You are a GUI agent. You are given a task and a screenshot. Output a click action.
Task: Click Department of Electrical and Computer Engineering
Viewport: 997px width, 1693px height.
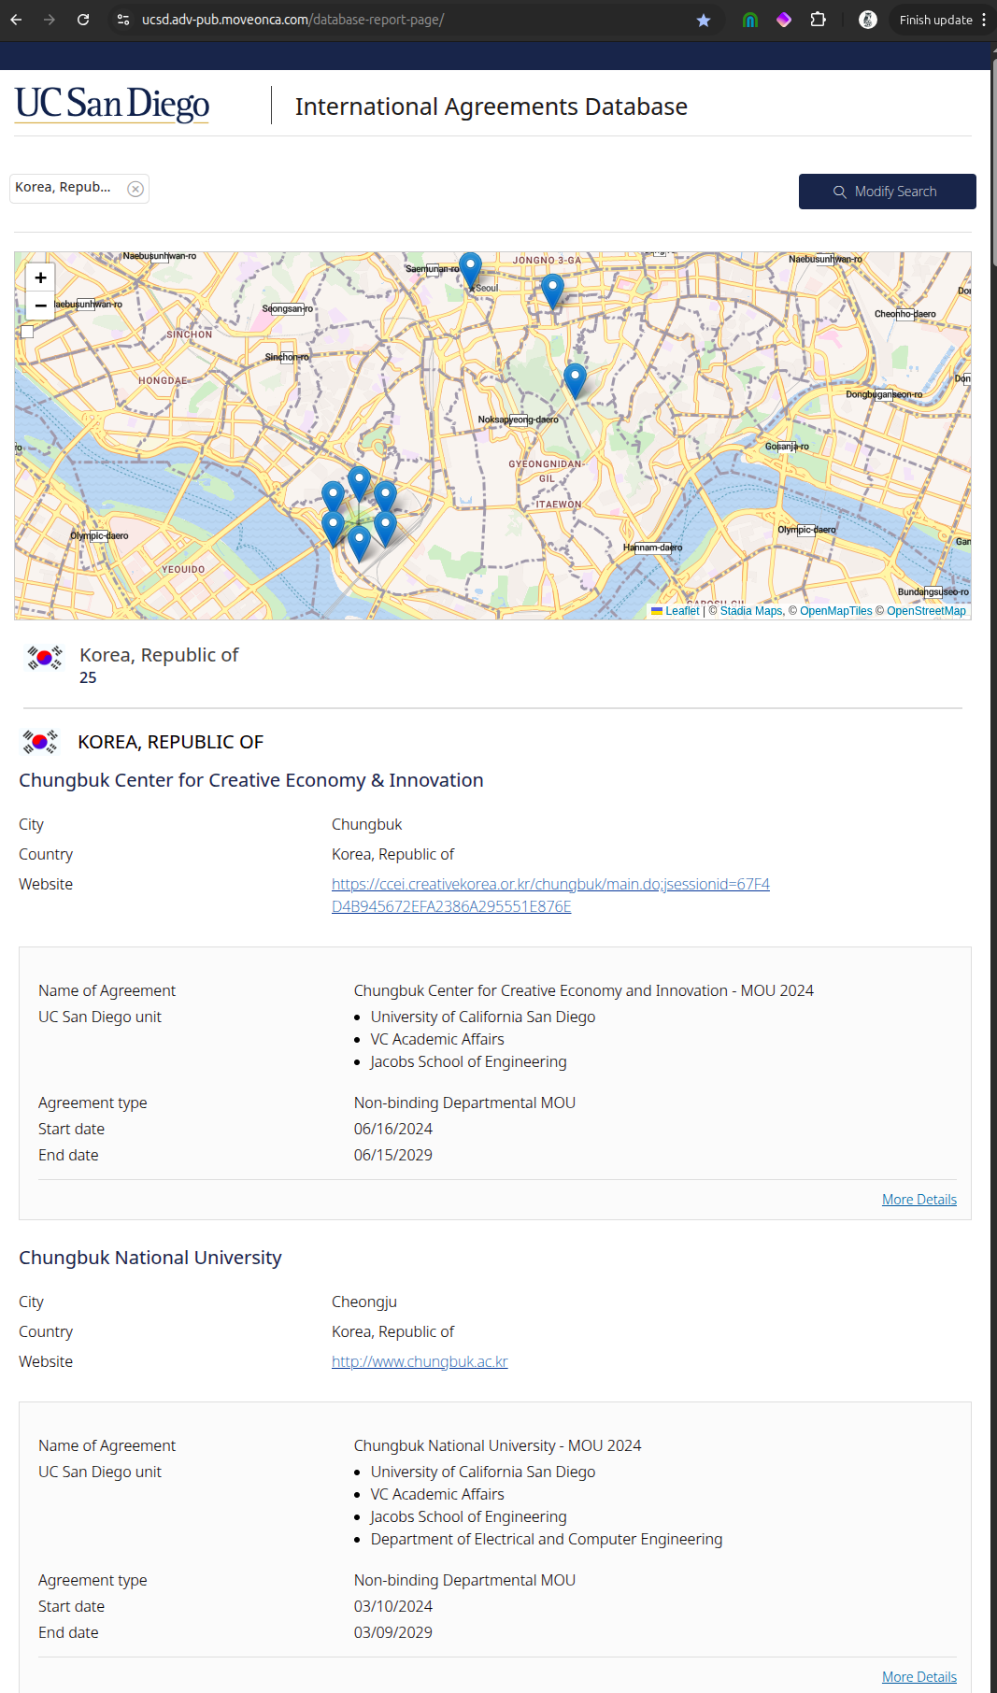point(547,1539)
